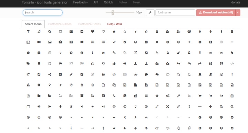248x133 pixels.
Task: Open the Feedback dropdown menu
Action: (80, 2)
